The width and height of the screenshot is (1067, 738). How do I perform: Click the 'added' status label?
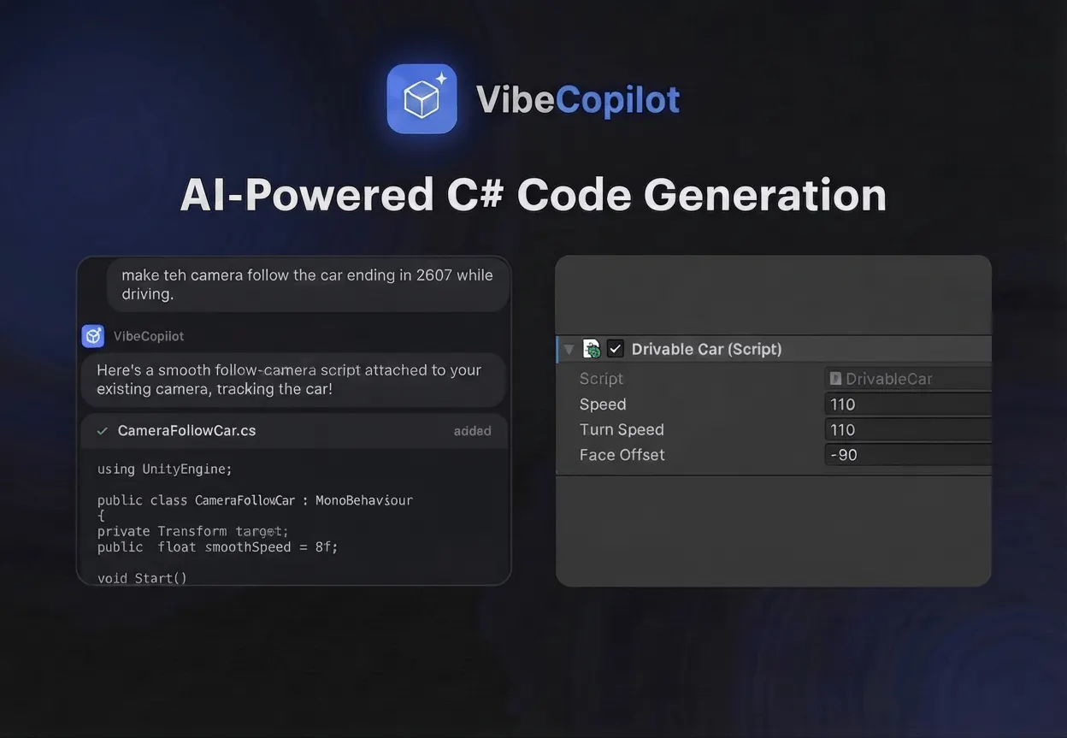click(472, 431)
